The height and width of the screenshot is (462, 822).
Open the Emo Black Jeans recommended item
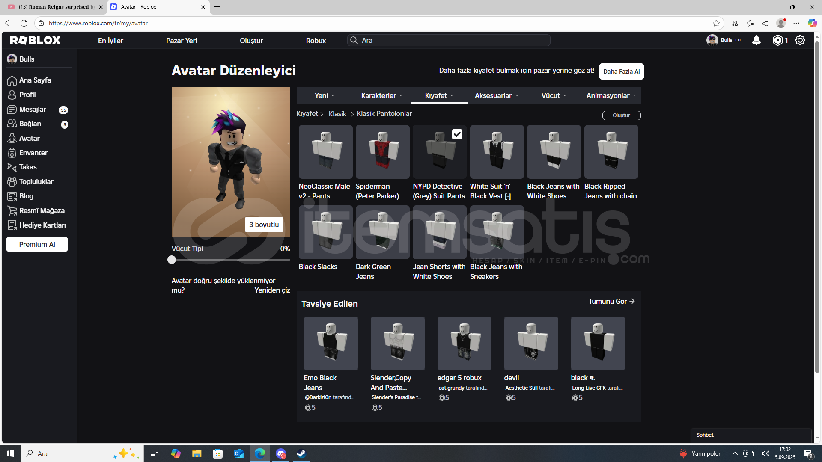(x=331, y=343)
